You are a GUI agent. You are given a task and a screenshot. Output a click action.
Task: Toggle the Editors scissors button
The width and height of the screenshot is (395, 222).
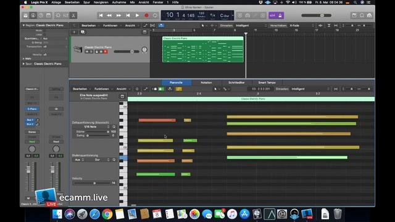[x=73, y=15]
